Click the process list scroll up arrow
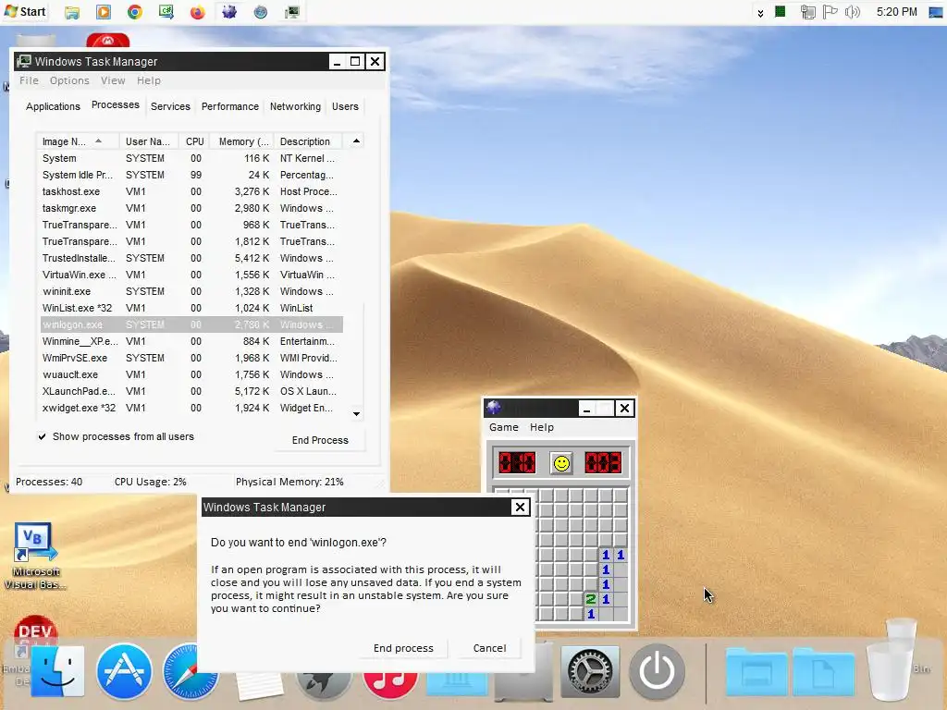 tap(356, 141)
